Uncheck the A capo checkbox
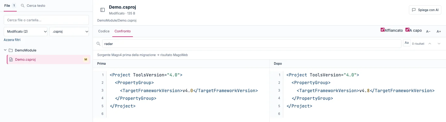Viewport: 446px width, 122px height. click(x=407, y=30)
